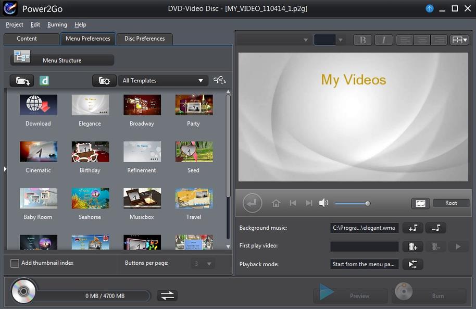This screenshot has height=309, width=476.
Task: Open the font name dropdown
Action: (x=274, y=40)
